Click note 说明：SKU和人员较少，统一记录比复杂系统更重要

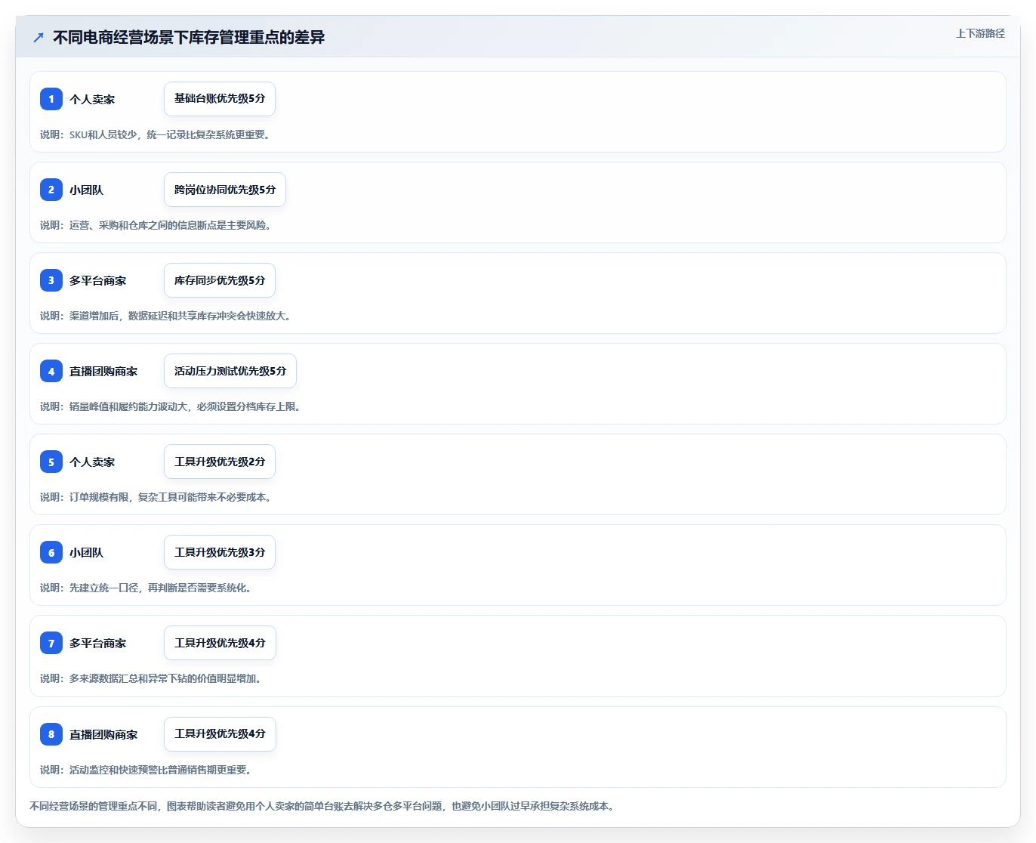click(155, 134)
